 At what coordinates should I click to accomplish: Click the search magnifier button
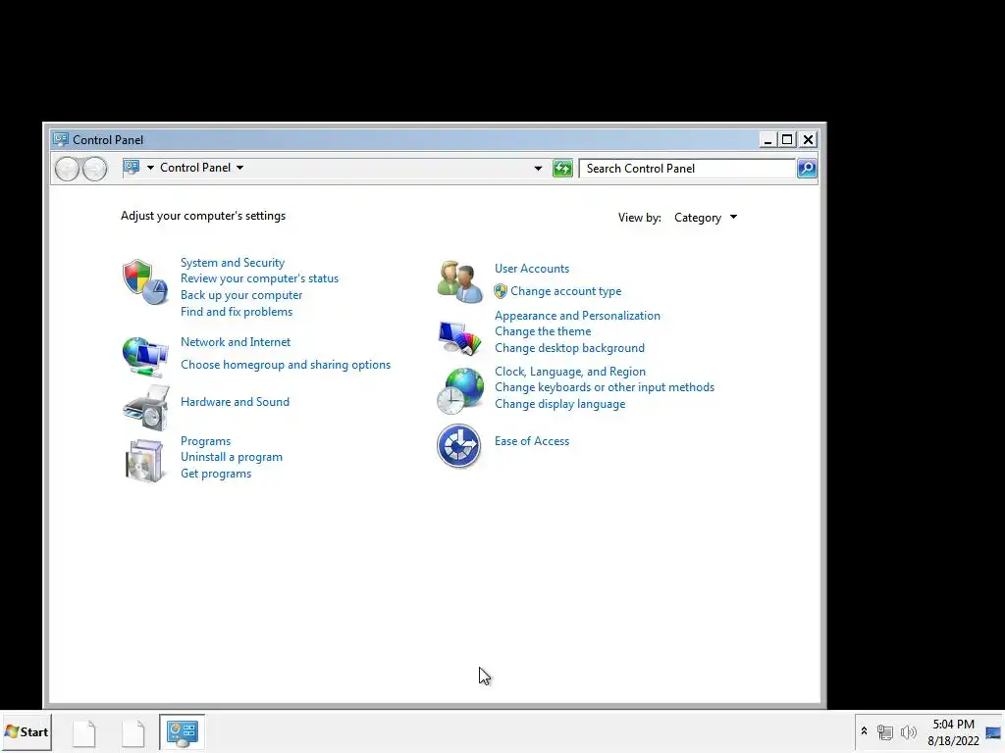point(807,169)
